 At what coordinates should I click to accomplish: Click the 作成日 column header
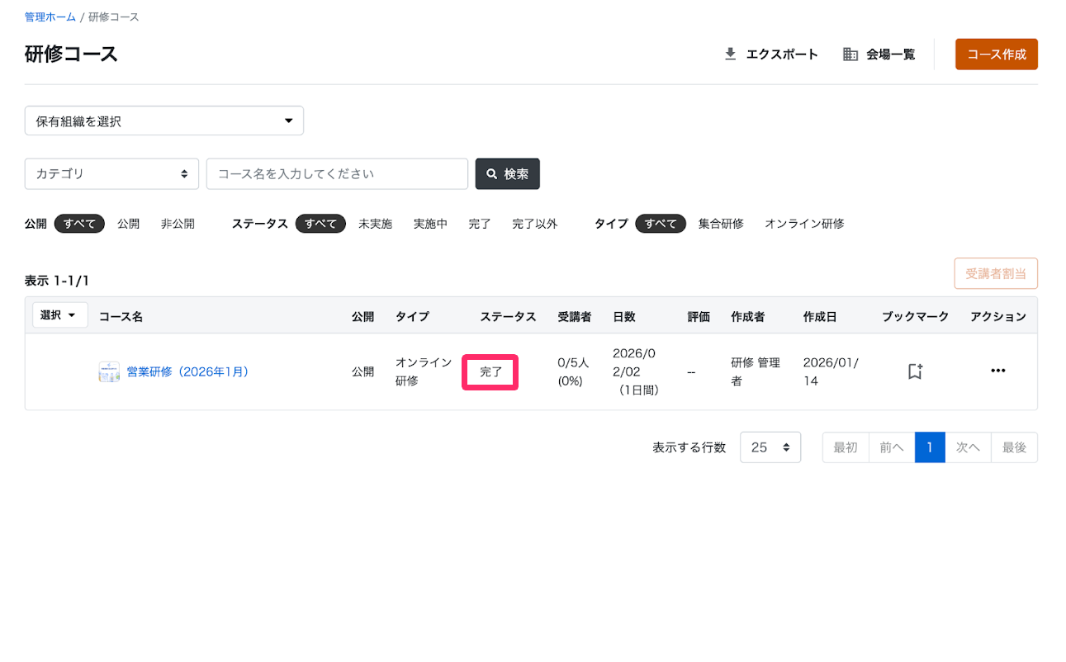(x=819, y=316)
